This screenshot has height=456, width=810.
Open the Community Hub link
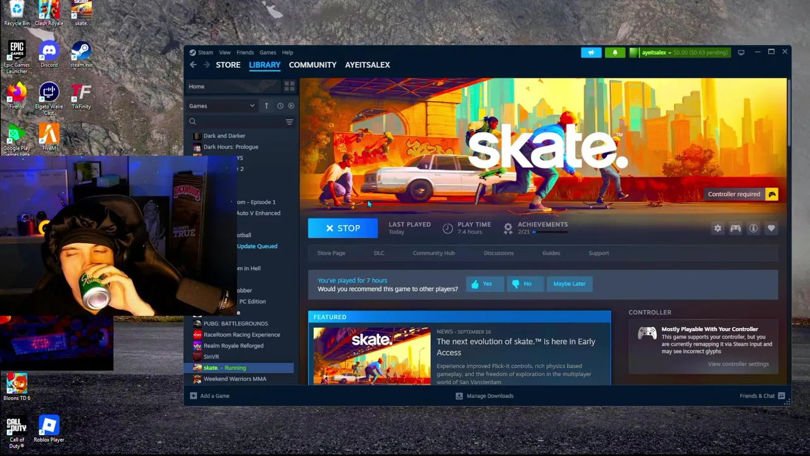pyautogui.click(x=433, y=253)
